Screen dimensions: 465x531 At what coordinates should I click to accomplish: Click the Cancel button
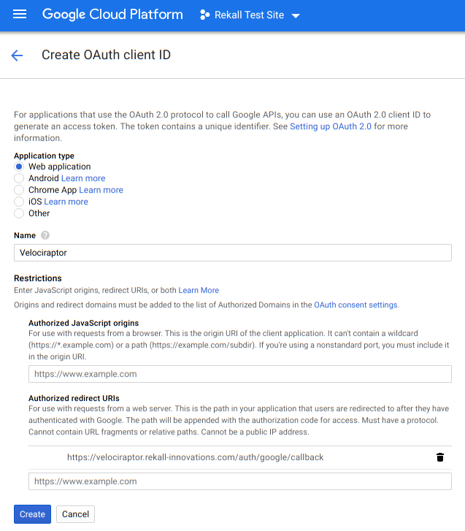point(75,514)
